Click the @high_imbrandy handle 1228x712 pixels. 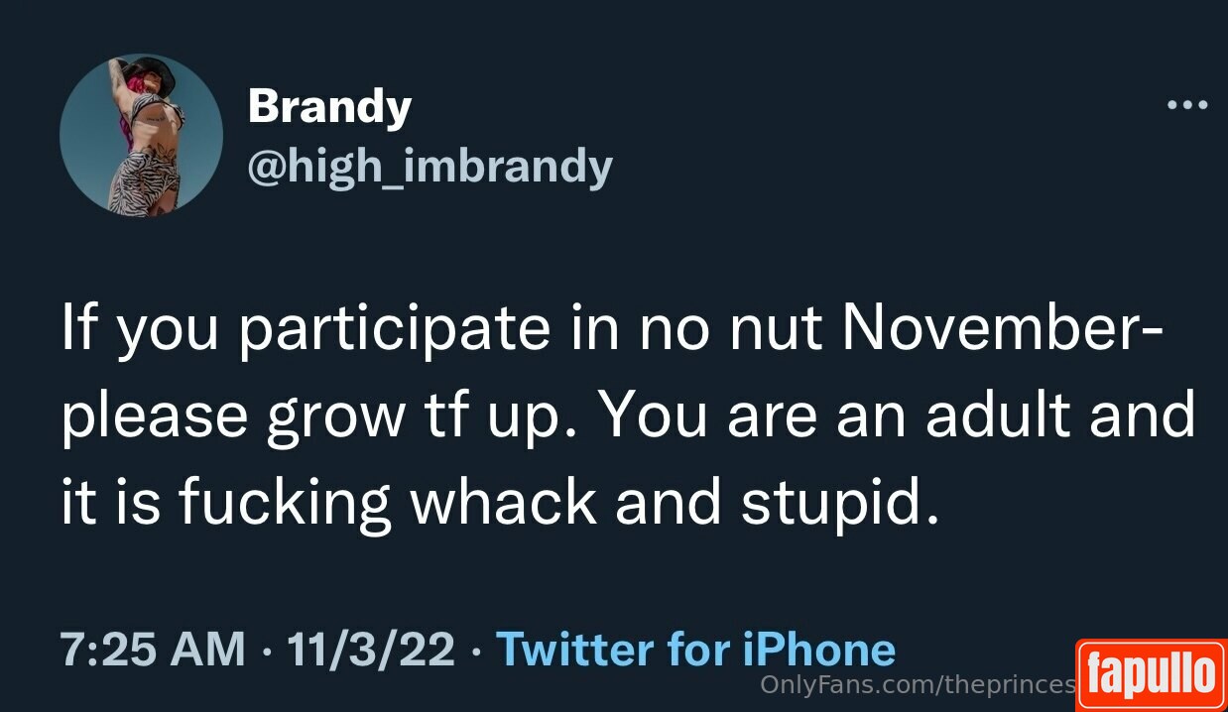coord(430,167)
